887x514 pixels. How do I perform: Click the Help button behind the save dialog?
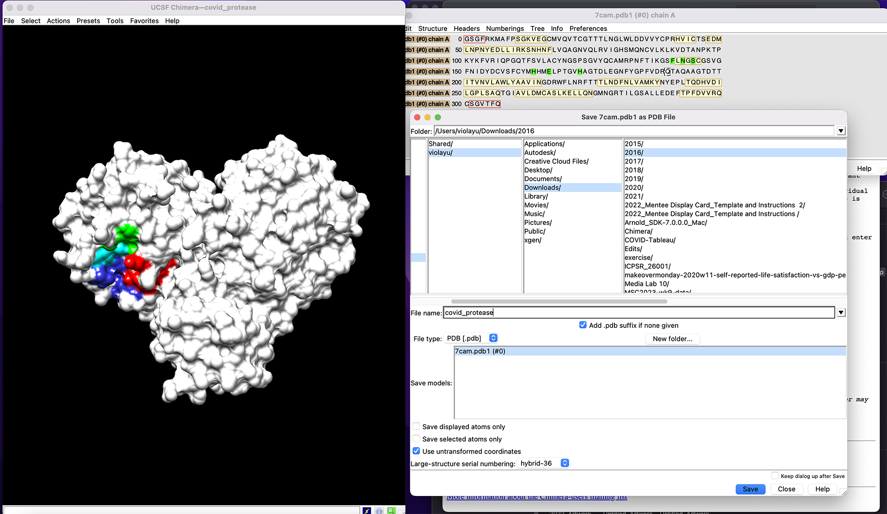tap(864, 169)
